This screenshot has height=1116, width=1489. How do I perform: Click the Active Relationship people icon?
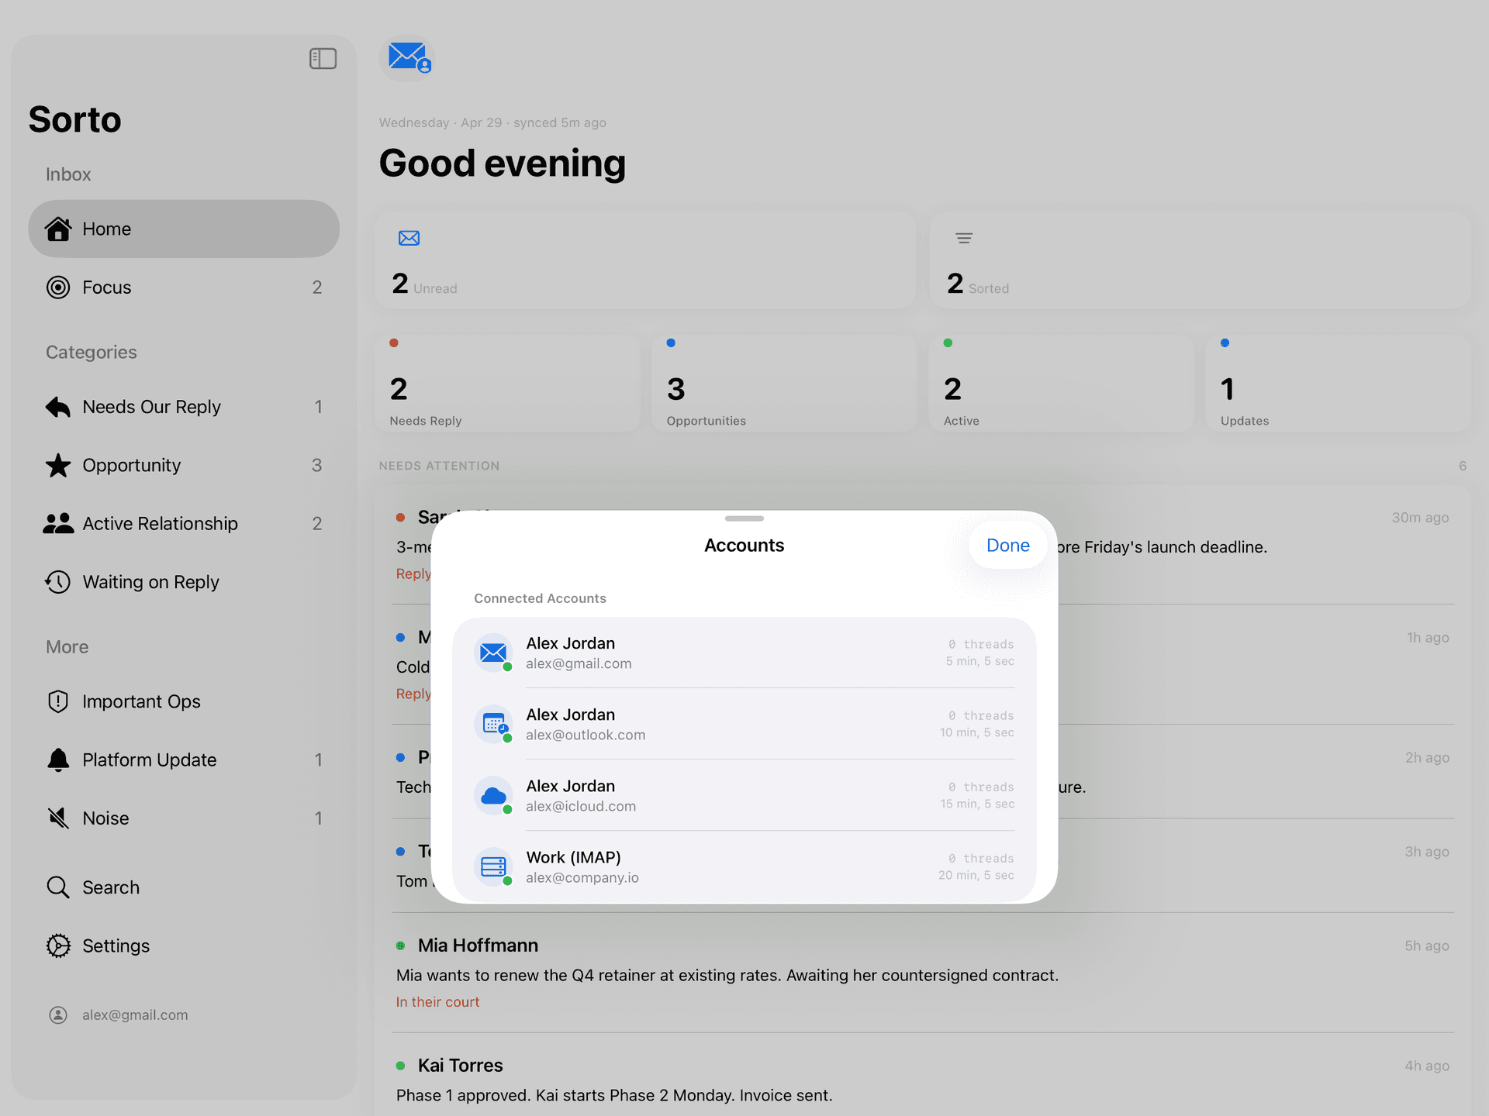coord(57,523)
